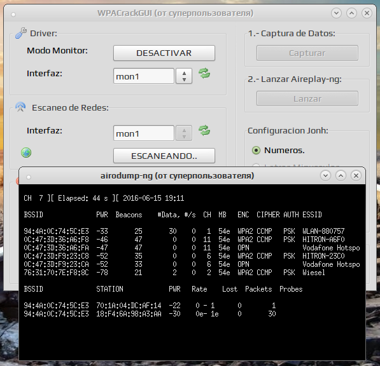This screenshot has width=380, height=366.
Task: Click station 70:1A:04:DC:AF:14
Action: 129,306
